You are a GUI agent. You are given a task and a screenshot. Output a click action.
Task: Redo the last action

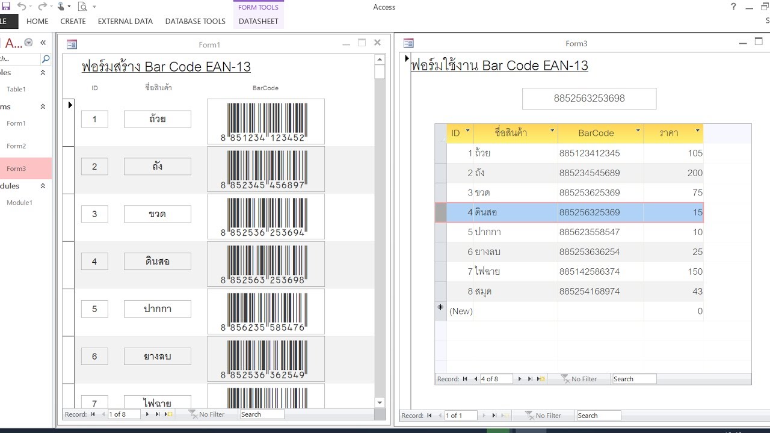tap(42, 7)
